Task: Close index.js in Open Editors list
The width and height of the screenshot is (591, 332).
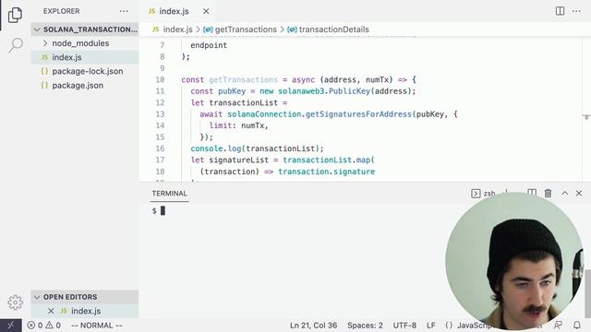Action: 51,311
